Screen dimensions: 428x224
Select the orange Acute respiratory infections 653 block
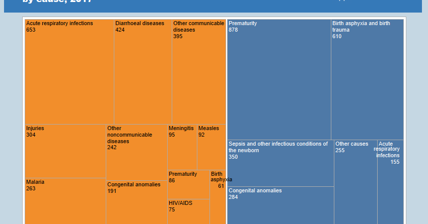tap(69, 72)
